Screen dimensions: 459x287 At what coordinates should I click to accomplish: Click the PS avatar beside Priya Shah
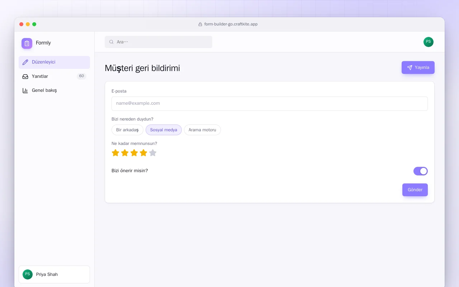[x=28, y=274]
